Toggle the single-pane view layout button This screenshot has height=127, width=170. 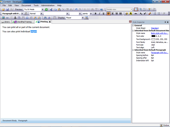pos(136,10)
